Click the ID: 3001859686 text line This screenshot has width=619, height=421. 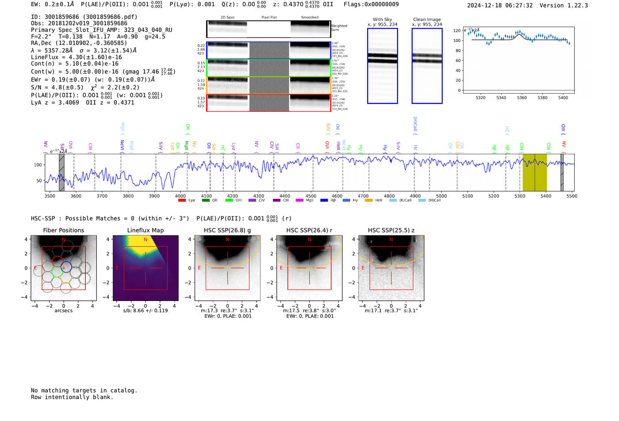coord(84,17)
